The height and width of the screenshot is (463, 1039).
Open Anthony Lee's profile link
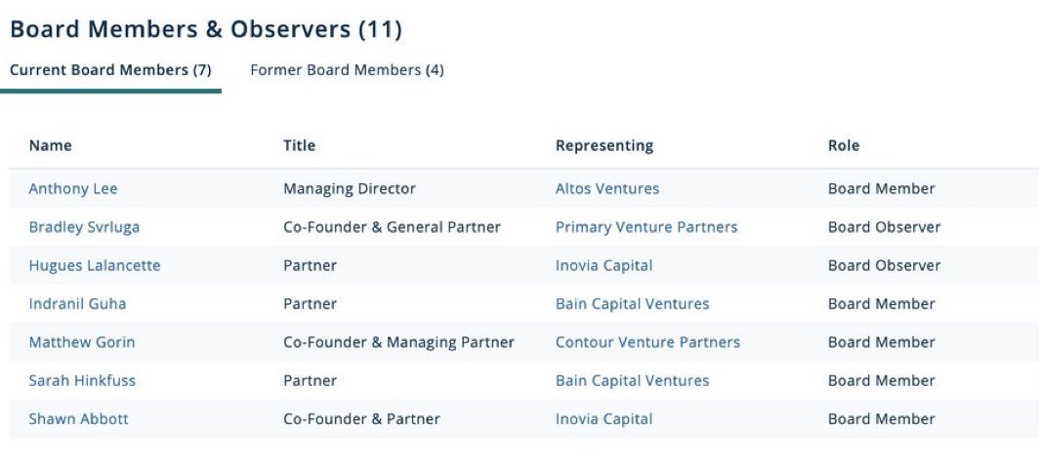tap(73, 189)
